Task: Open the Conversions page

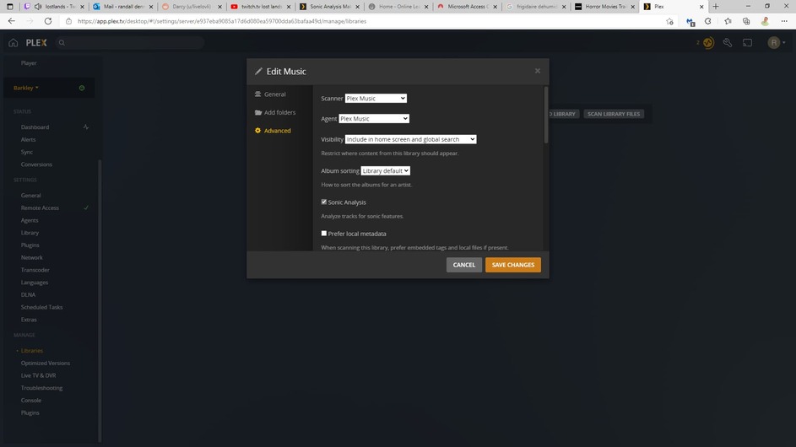Action: click(x=36, y=164)
